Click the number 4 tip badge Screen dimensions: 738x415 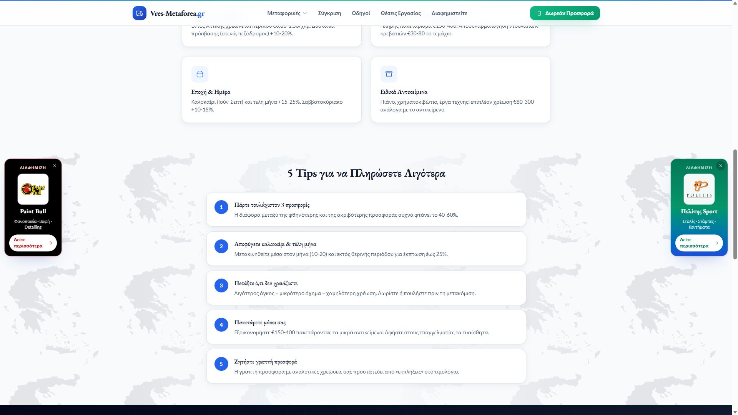point(221,325)
